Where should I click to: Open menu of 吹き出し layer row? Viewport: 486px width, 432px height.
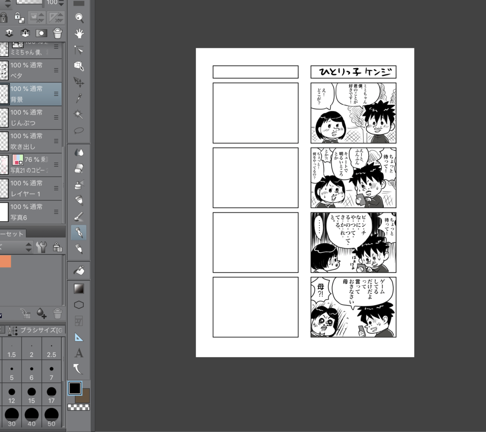point(56,141)
